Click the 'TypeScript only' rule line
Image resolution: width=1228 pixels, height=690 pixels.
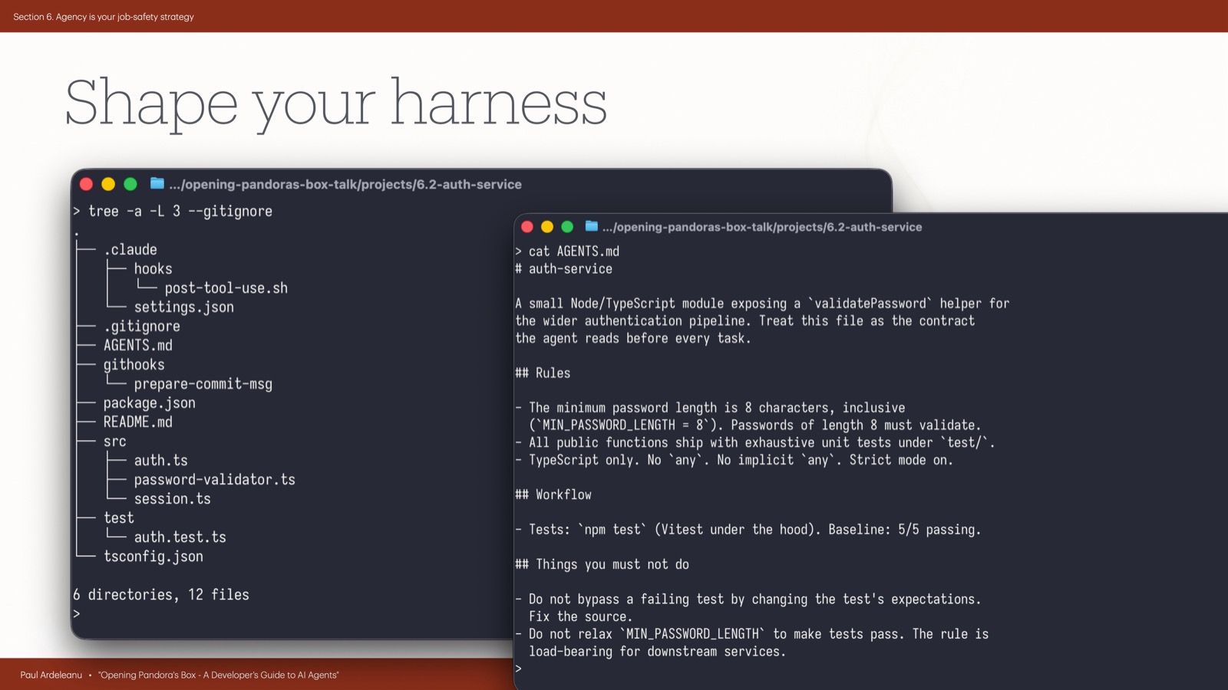point(734,460)
